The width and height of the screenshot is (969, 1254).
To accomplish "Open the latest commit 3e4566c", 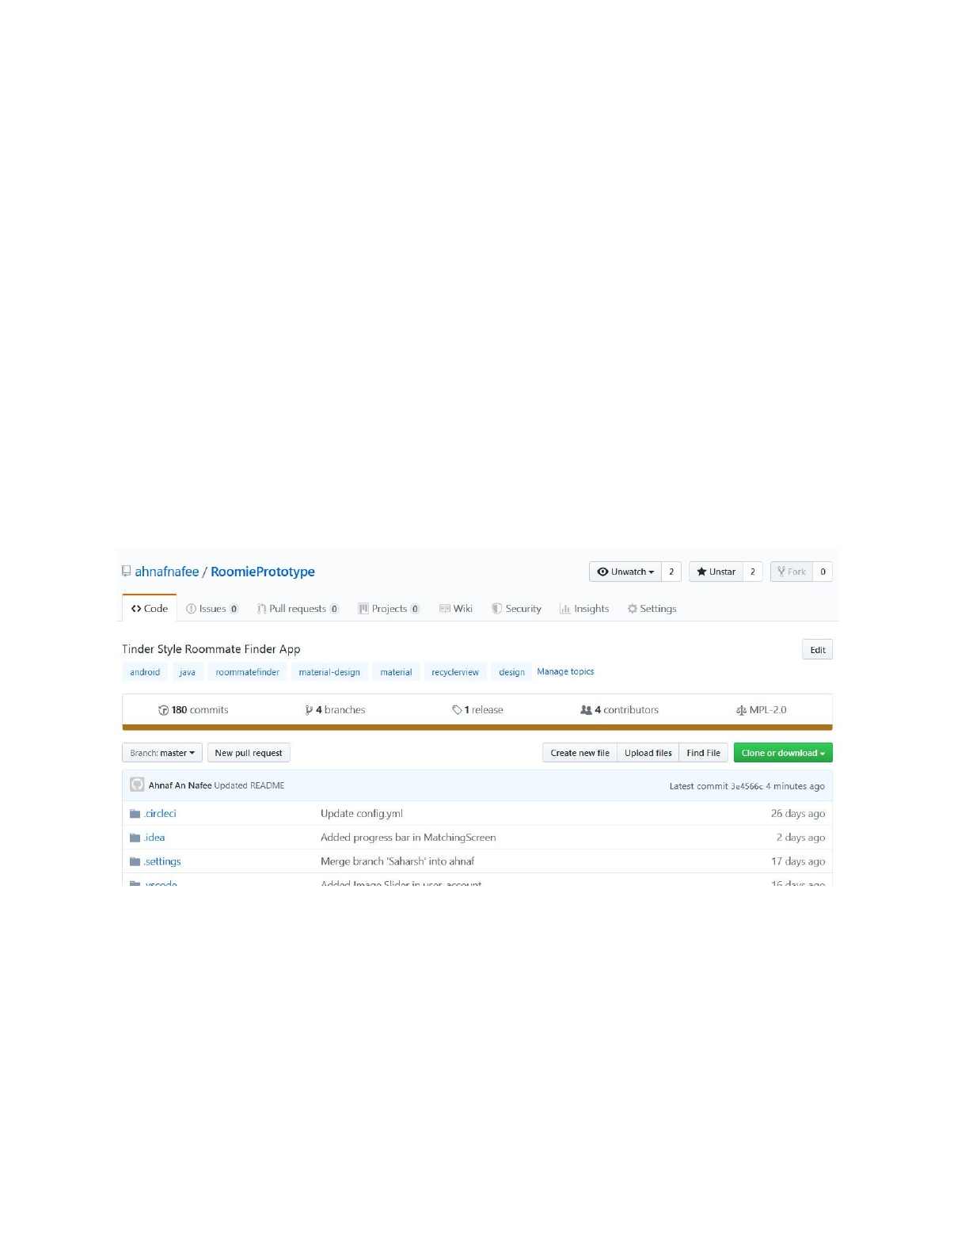I will 747,786.
